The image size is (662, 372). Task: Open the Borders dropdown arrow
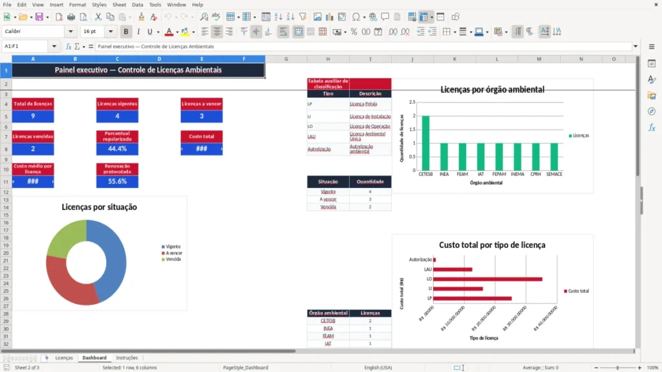pyautogui.click(x=454, y=32)
